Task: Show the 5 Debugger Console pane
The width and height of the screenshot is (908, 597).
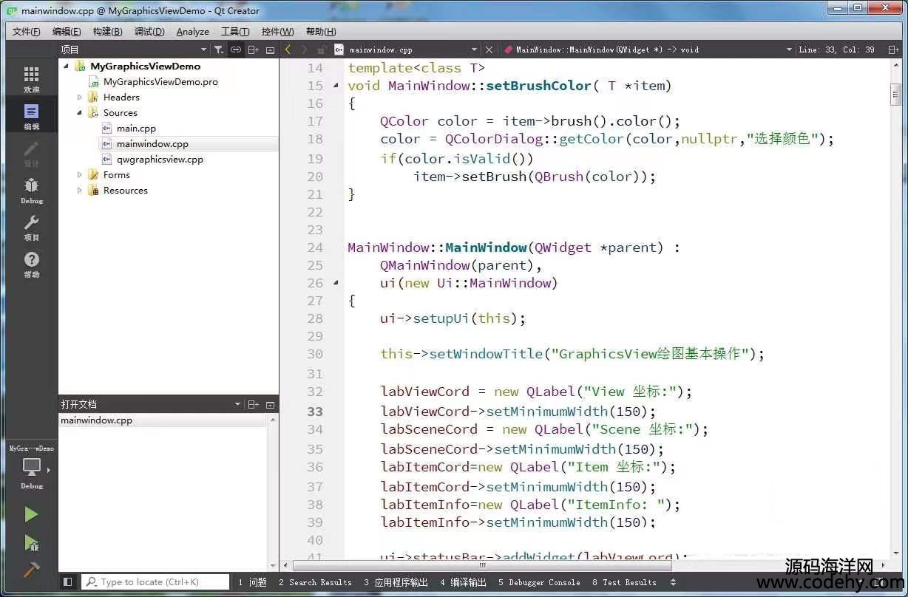Action: click(x=539, y=582)
